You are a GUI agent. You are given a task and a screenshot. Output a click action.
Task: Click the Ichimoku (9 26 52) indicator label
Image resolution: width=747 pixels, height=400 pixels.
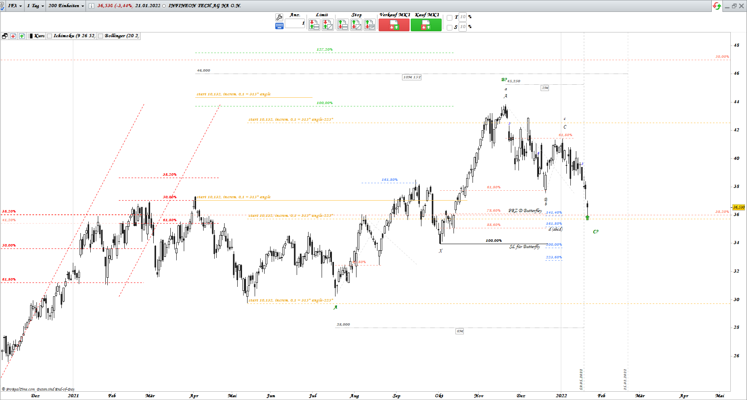(74, 36)
